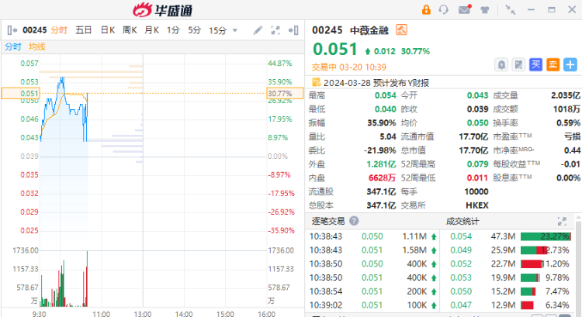Set price alert bell icon

(x=501, y=64)
